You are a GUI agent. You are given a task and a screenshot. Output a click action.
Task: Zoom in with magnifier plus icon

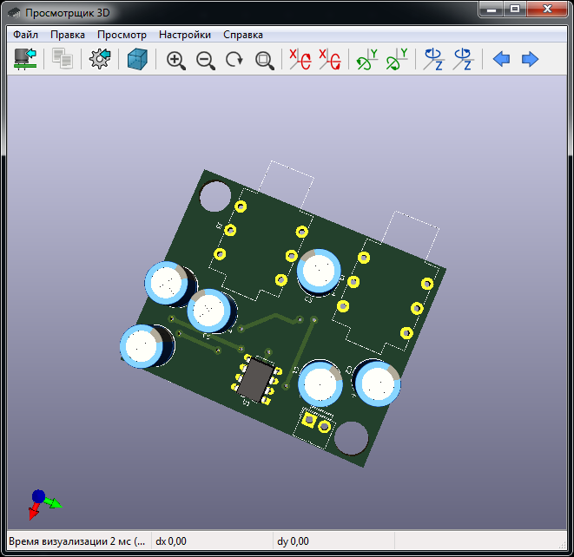[176, 60]
